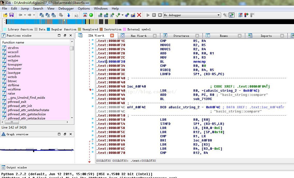Click the CODE insert toolbar icon
Screen dimensions: 294x178
(100, 15)
